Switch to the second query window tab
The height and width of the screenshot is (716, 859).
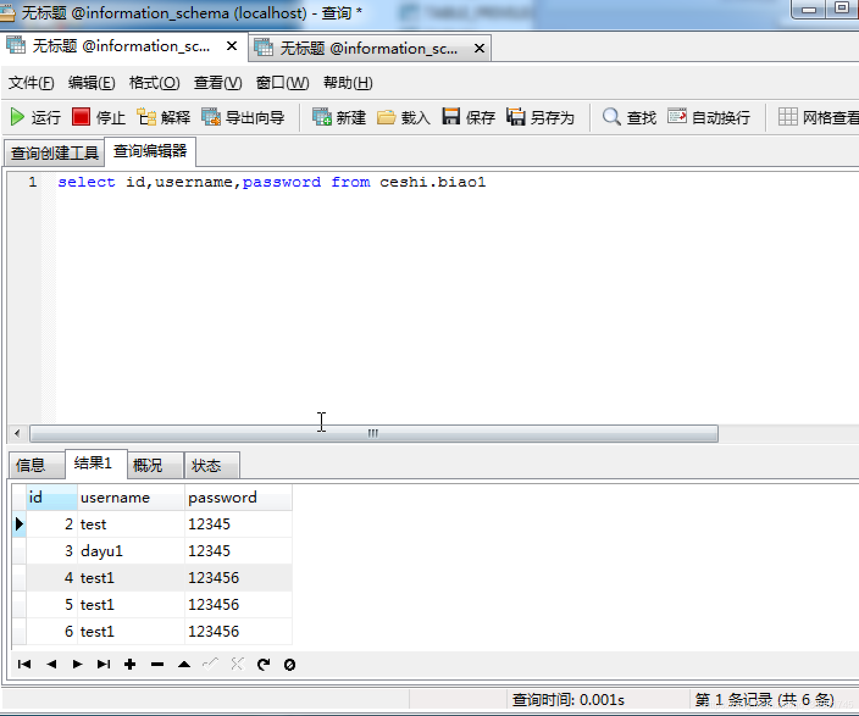368,48
